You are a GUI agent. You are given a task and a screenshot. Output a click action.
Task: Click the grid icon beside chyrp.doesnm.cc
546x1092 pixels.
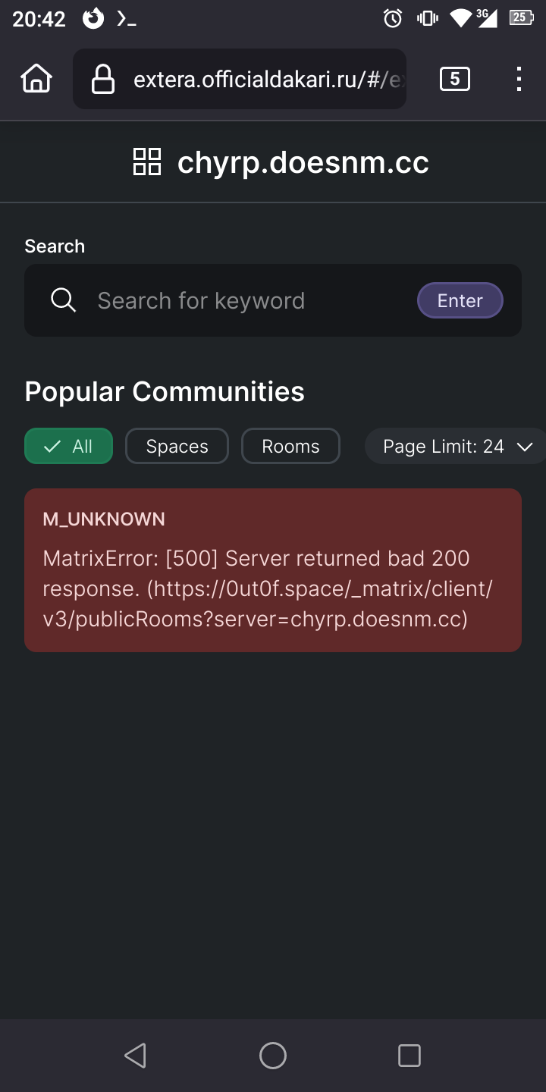pos(147,162)
